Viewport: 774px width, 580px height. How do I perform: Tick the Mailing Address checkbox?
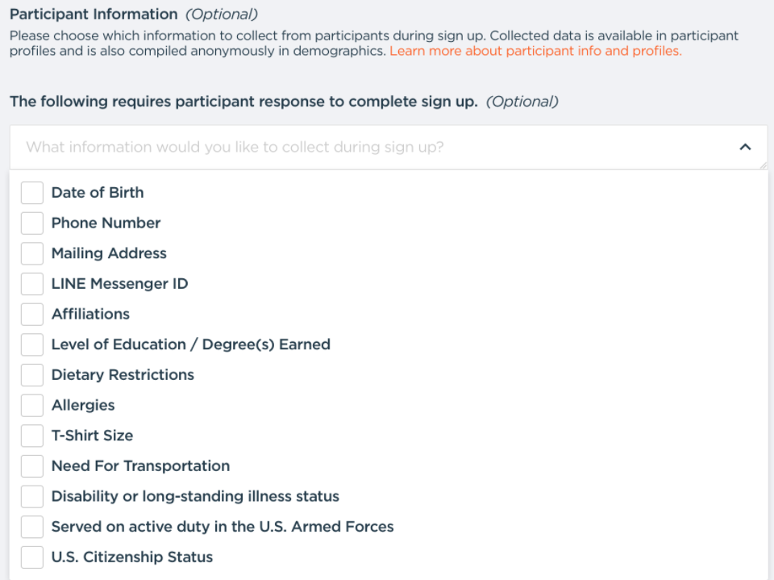[32, 253]
